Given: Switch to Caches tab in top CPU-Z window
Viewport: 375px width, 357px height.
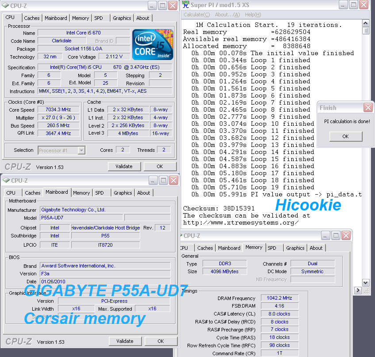Looking at the screenshot, I should point(32,18).
